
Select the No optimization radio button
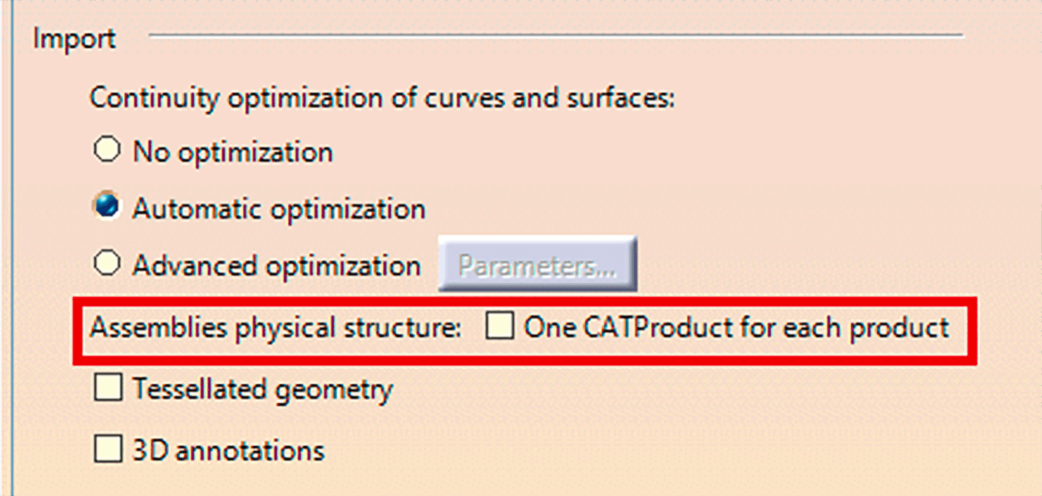(x=107, y=150)
